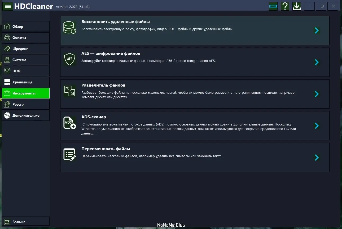The width and height of the screenshot is (342, 229).
Task: Switch to the Очистка section
Action: pos(26,38)
